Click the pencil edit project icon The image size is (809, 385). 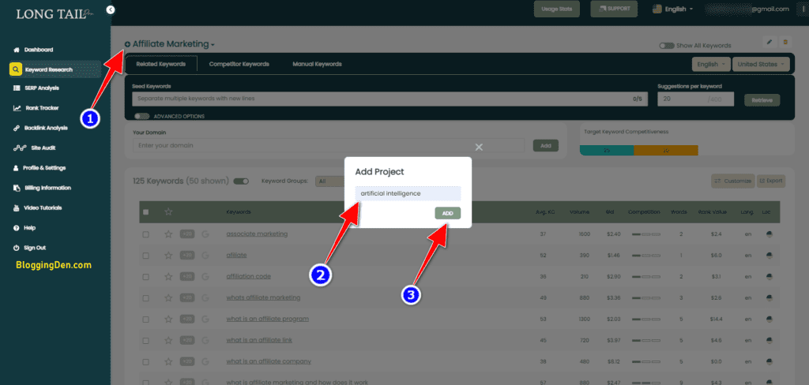pos(769,42)
